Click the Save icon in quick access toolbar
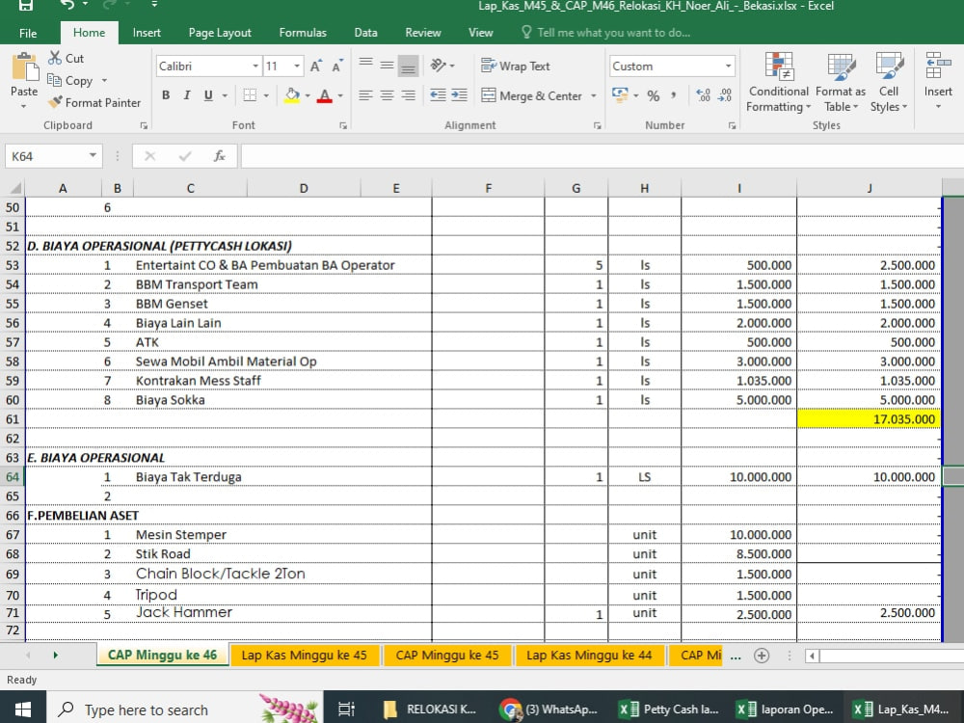964x723 pixels. (25, 6)
